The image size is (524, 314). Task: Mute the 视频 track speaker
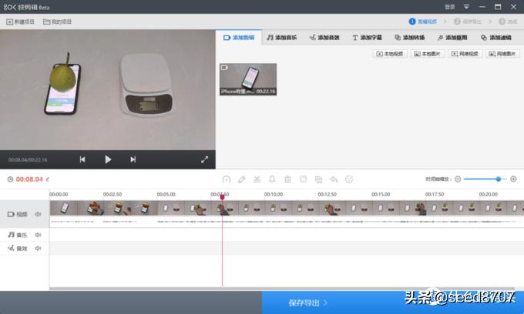[x=38, y=214]
